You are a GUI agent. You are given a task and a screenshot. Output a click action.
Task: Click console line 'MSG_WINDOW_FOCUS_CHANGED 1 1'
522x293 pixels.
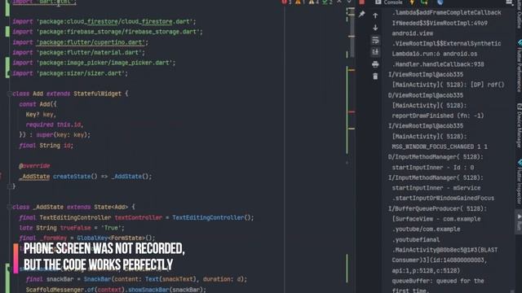tap(440, 146)
